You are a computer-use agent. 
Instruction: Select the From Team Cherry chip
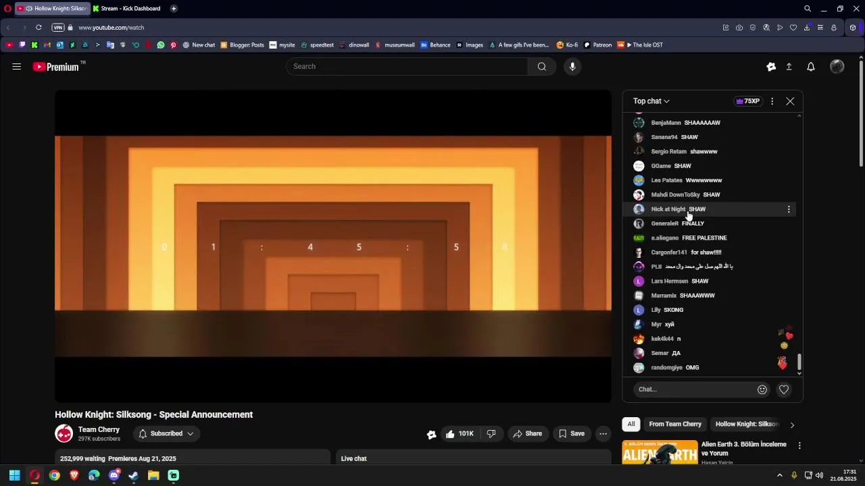(x=675, y=425)
